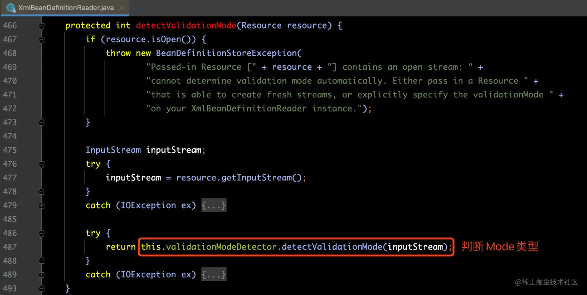The height and width of the screenshot is (295, 587).
Task: Expand the folded catch block at line 479
Action: click(x=41, y=205)
